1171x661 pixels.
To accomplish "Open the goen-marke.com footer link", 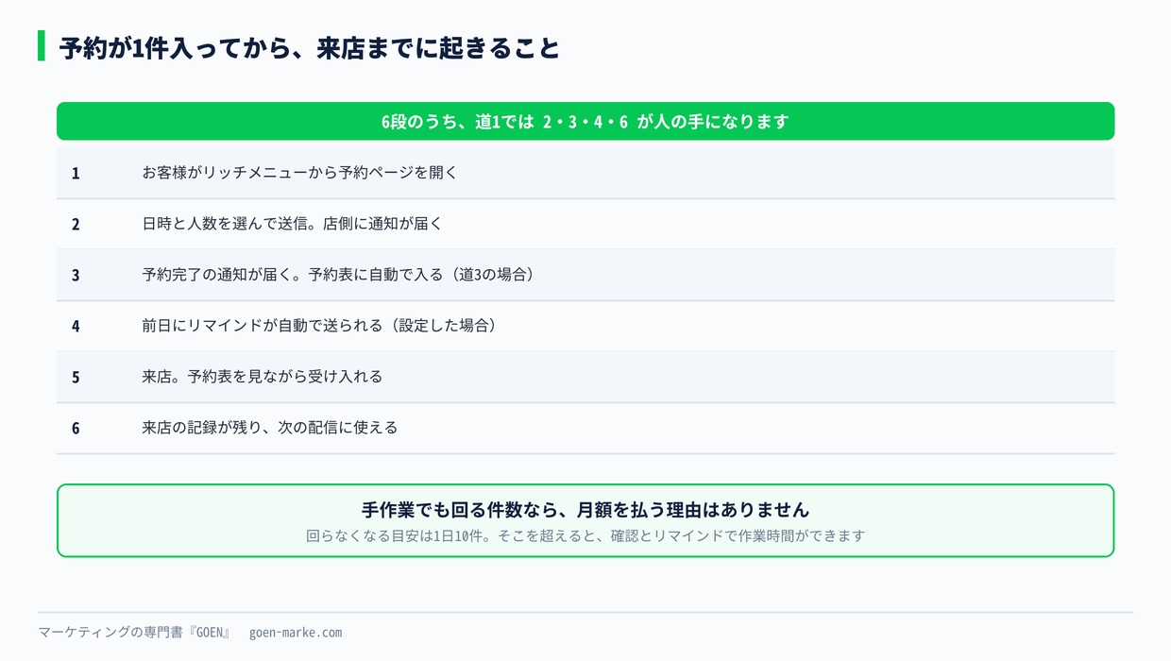I will coord(296,633).
